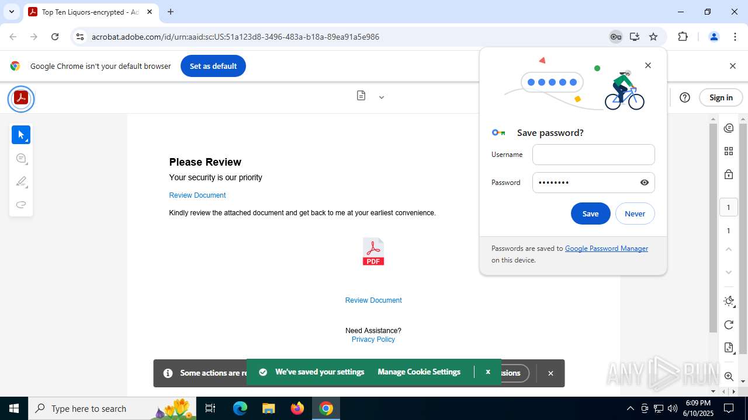Viewport: 748px width, 420px height.
Task: Click install app icon in address bar
Action: click(634, 37)
